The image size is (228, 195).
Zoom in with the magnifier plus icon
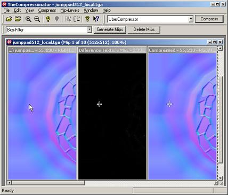[28, 19]
